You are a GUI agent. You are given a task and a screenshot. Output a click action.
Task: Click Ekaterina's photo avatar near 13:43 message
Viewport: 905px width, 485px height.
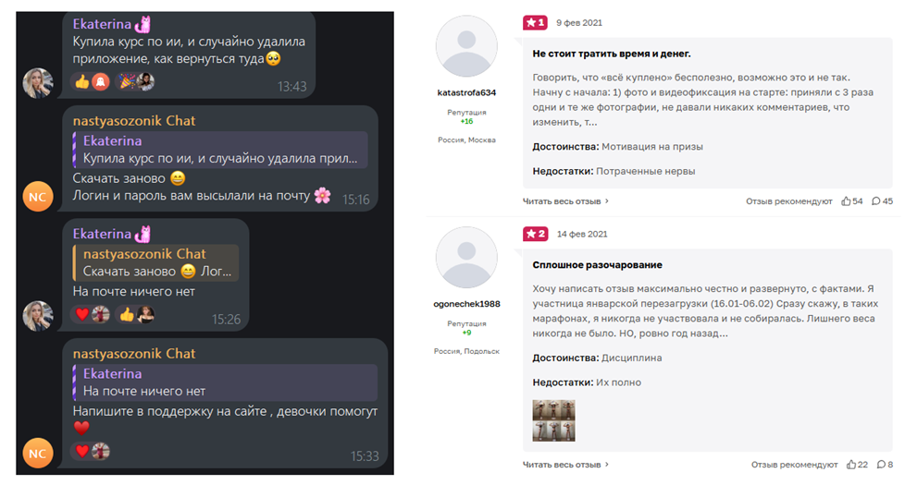point(38,83)
